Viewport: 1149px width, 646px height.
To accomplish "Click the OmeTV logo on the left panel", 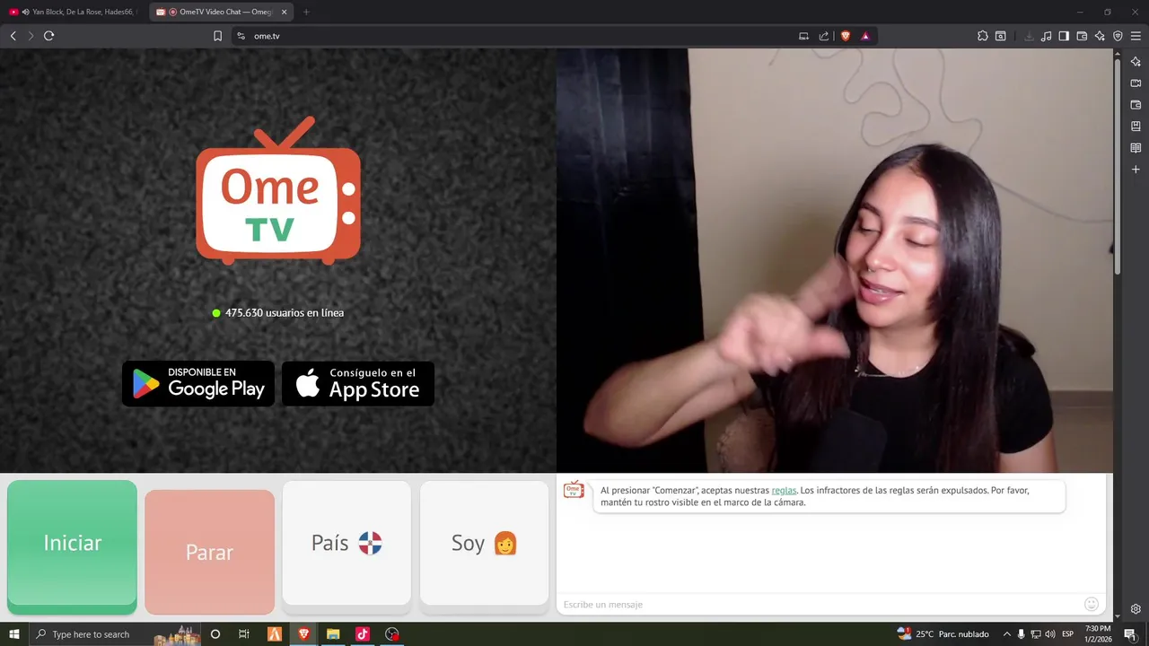I will click(278, 190).
